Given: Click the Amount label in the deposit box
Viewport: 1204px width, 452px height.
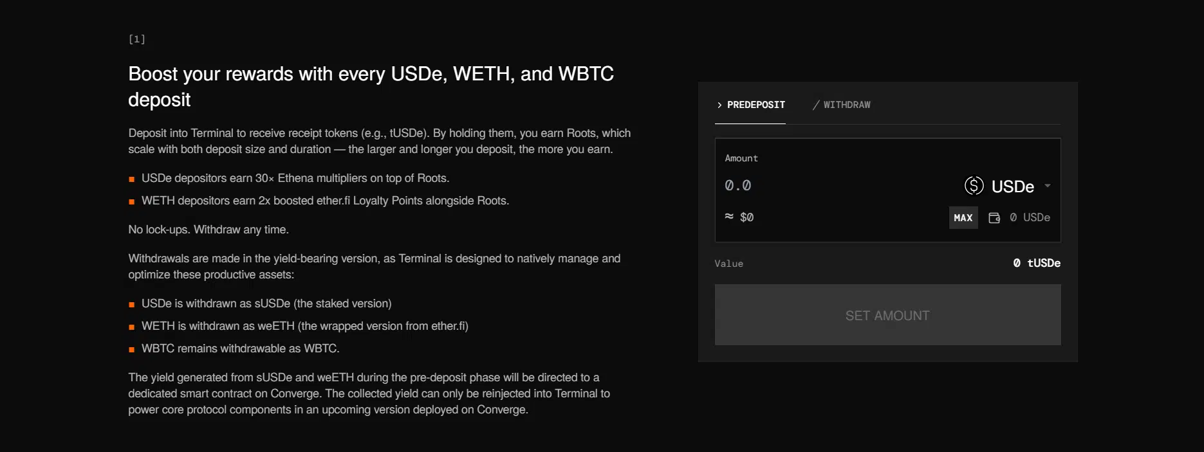Looking at the screenshot, I should pos(741,158).
